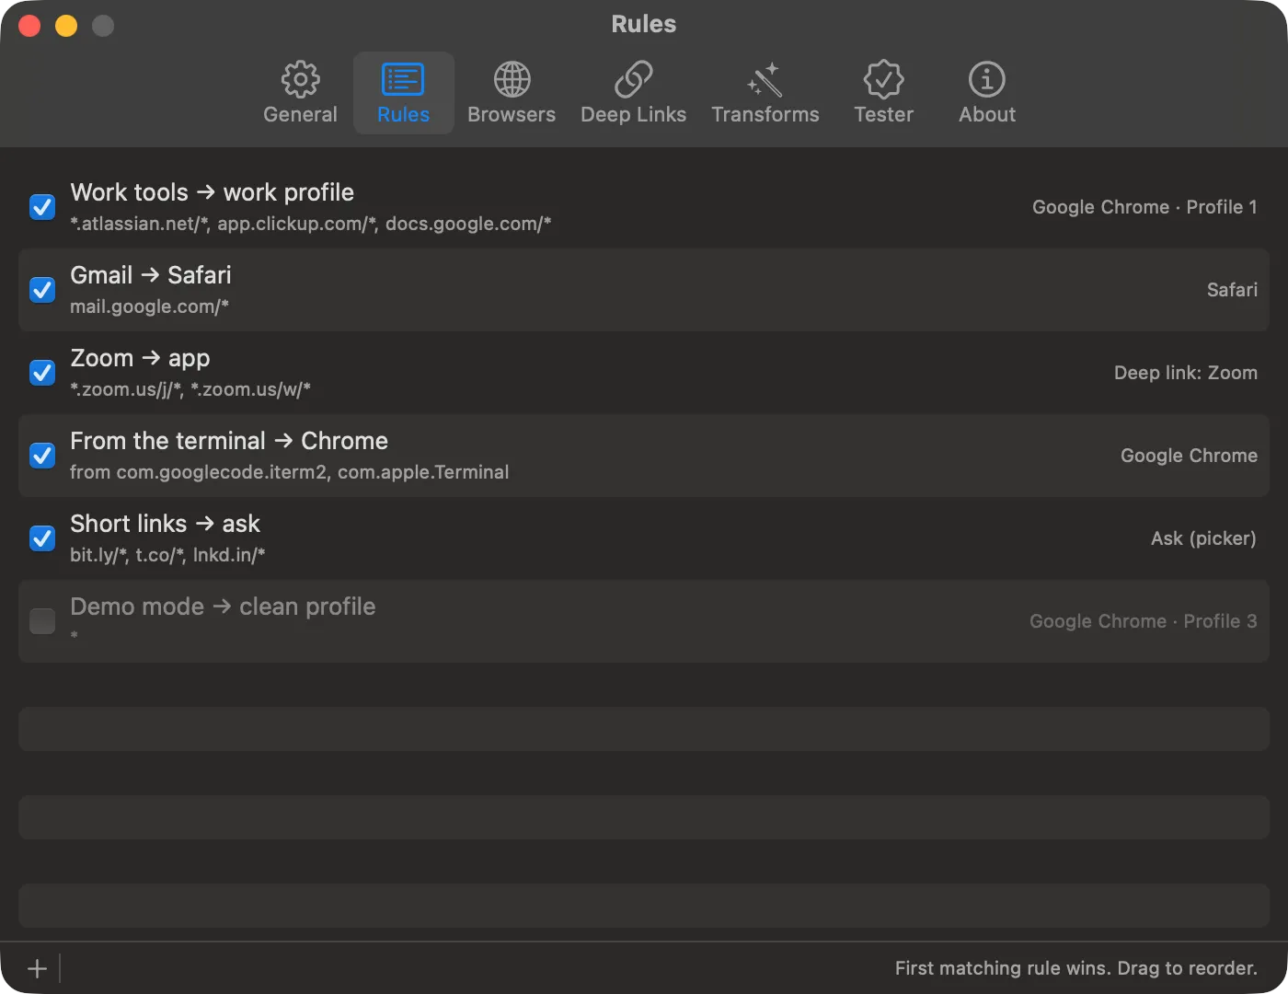Click the 'Zoom → app' rule title
The height and width of the screenshot is (994, 1288).
[x=140, y=358]
